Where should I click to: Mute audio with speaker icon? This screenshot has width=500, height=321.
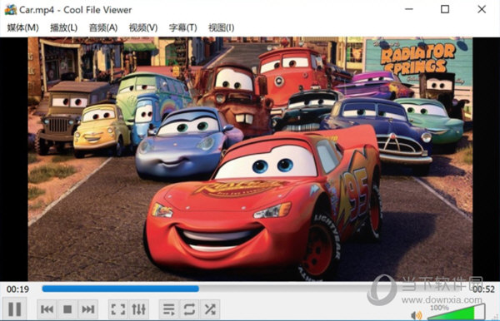click(416, 315)
